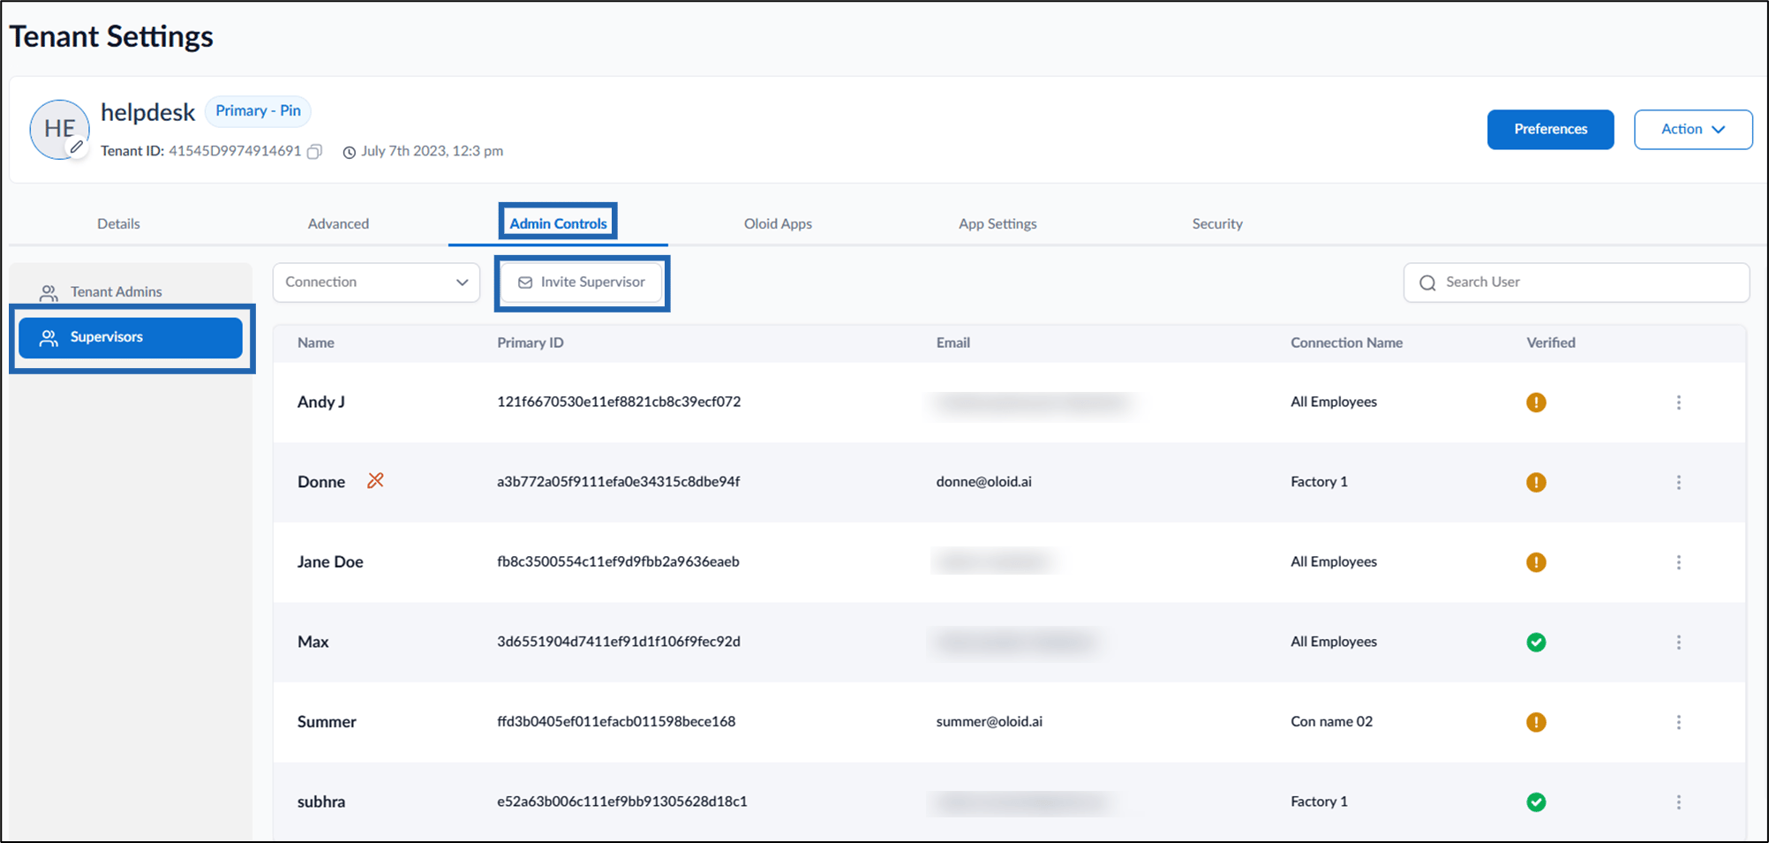Click the Supervisors people icon
Viewport: 1769px width, 843px height.
tap(49, 337)
